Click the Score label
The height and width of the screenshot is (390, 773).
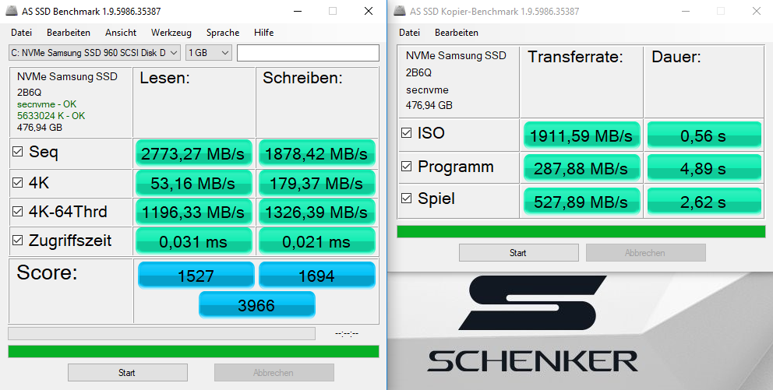48,272
